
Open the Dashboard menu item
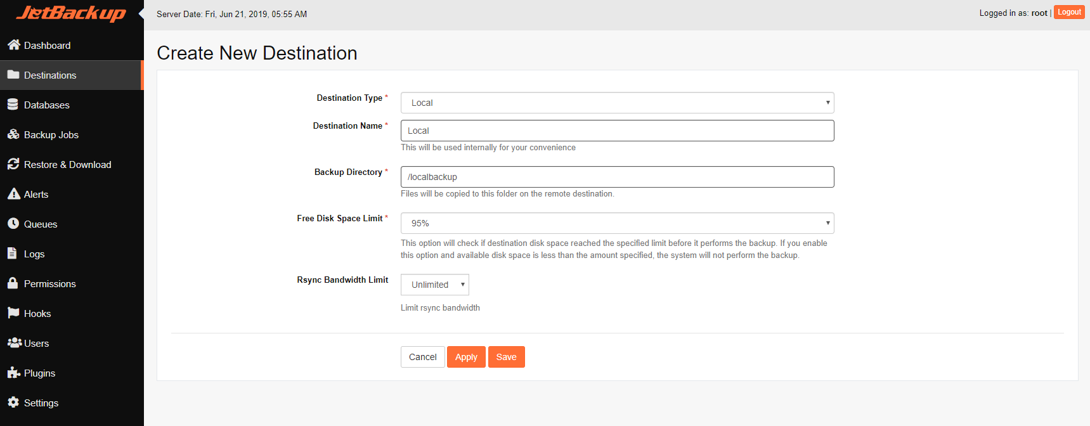click(72, 45)
